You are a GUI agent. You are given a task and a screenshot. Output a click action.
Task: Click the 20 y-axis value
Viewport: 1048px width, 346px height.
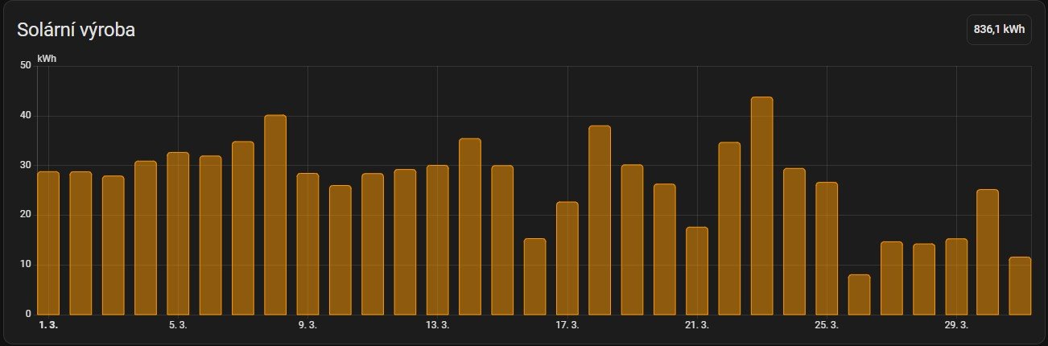pos(24,215)
